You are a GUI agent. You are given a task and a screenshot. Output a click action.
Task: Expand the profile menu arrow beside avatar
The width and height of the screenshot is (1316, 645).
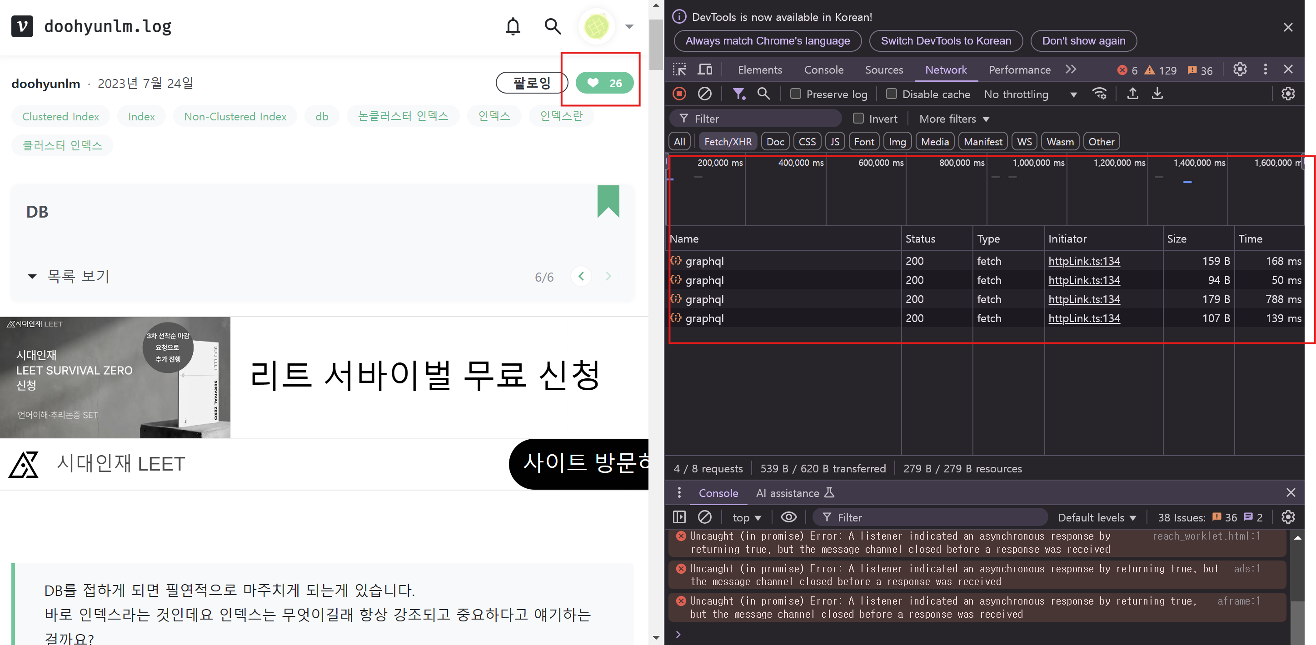tap(629, 26)
